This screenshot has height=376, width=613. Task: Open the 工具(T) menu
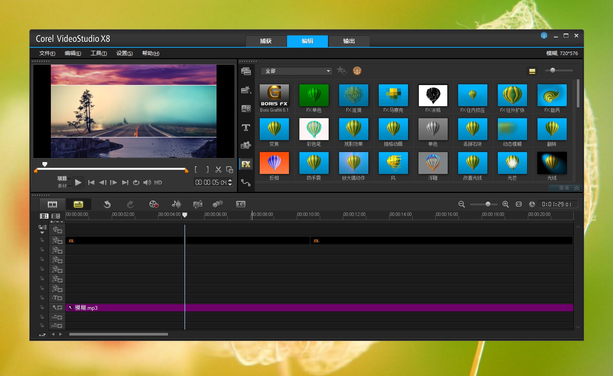[x=99, y=53]
